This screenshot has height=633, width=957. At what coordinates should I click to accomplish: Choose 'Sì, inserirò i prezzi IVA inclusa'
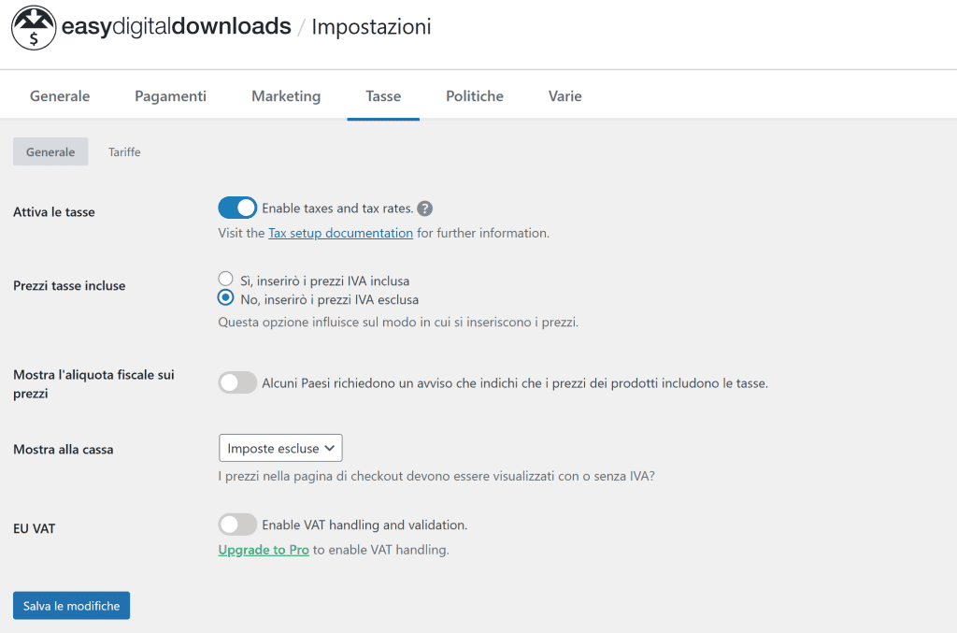pos(225,280)
